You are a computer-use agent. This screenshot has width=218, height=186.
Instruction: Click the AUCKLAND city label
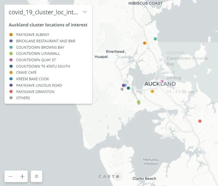pyautogui.click(x=160, y=84)
